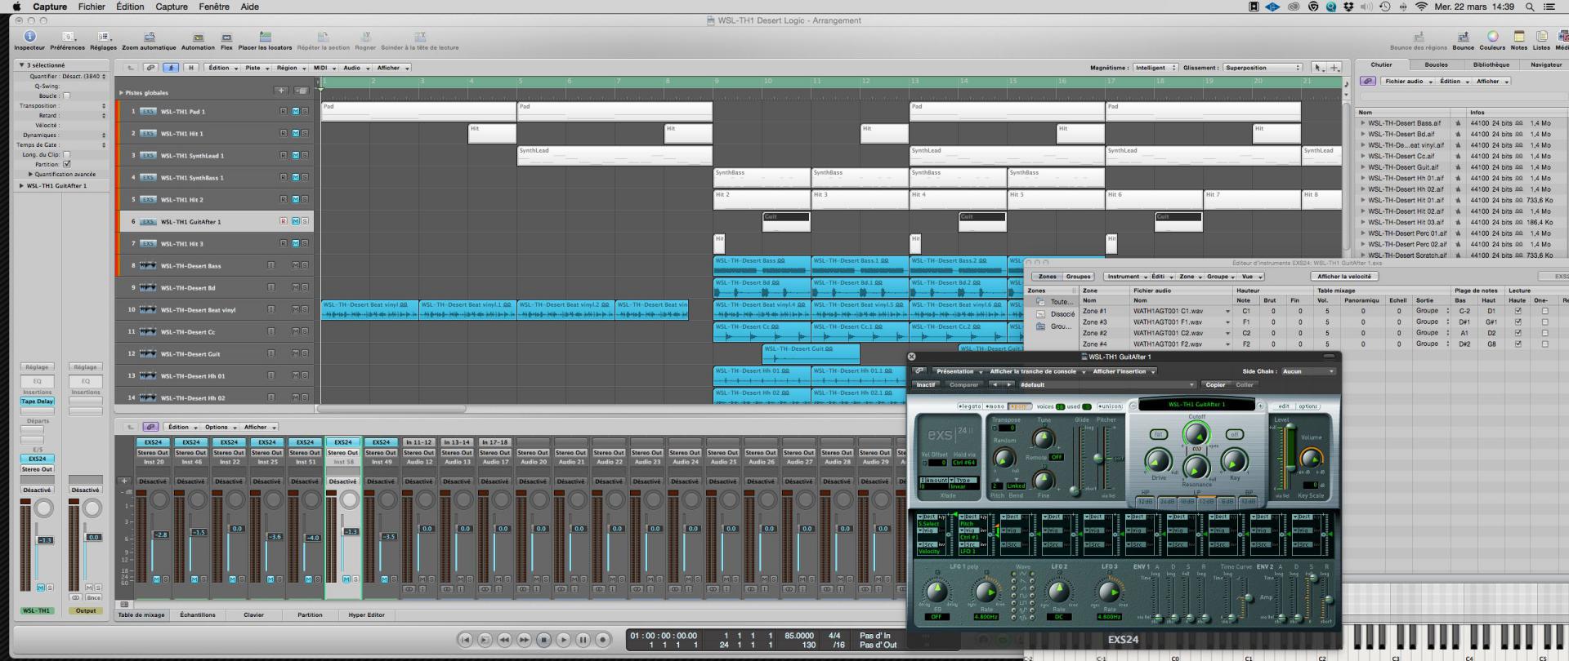
Task: Add a new track with plus icon
Action: 281,91
